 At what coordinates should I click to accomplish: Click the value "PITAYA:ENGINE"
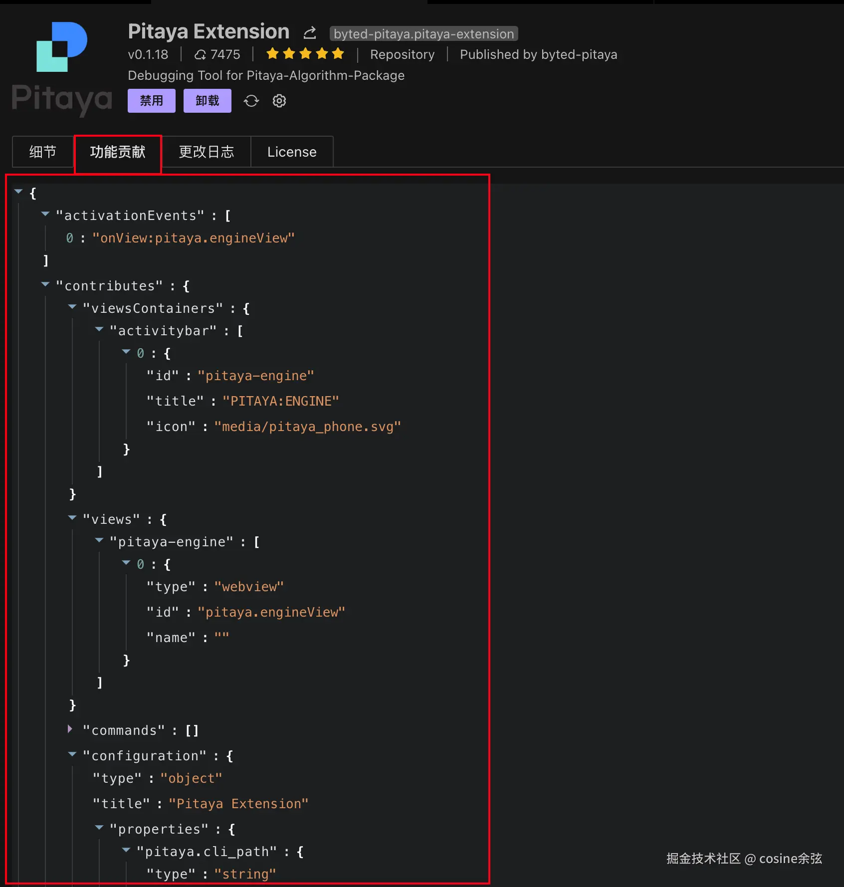click(x=281, y=401)
